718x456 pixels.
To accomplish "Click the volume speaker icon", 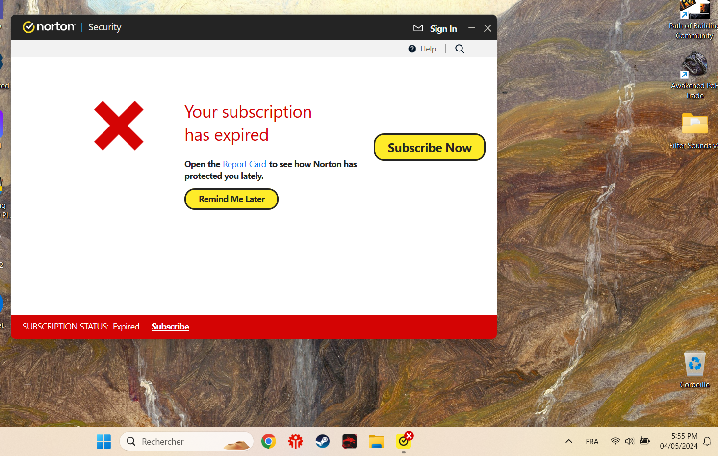I will point(630,441).
